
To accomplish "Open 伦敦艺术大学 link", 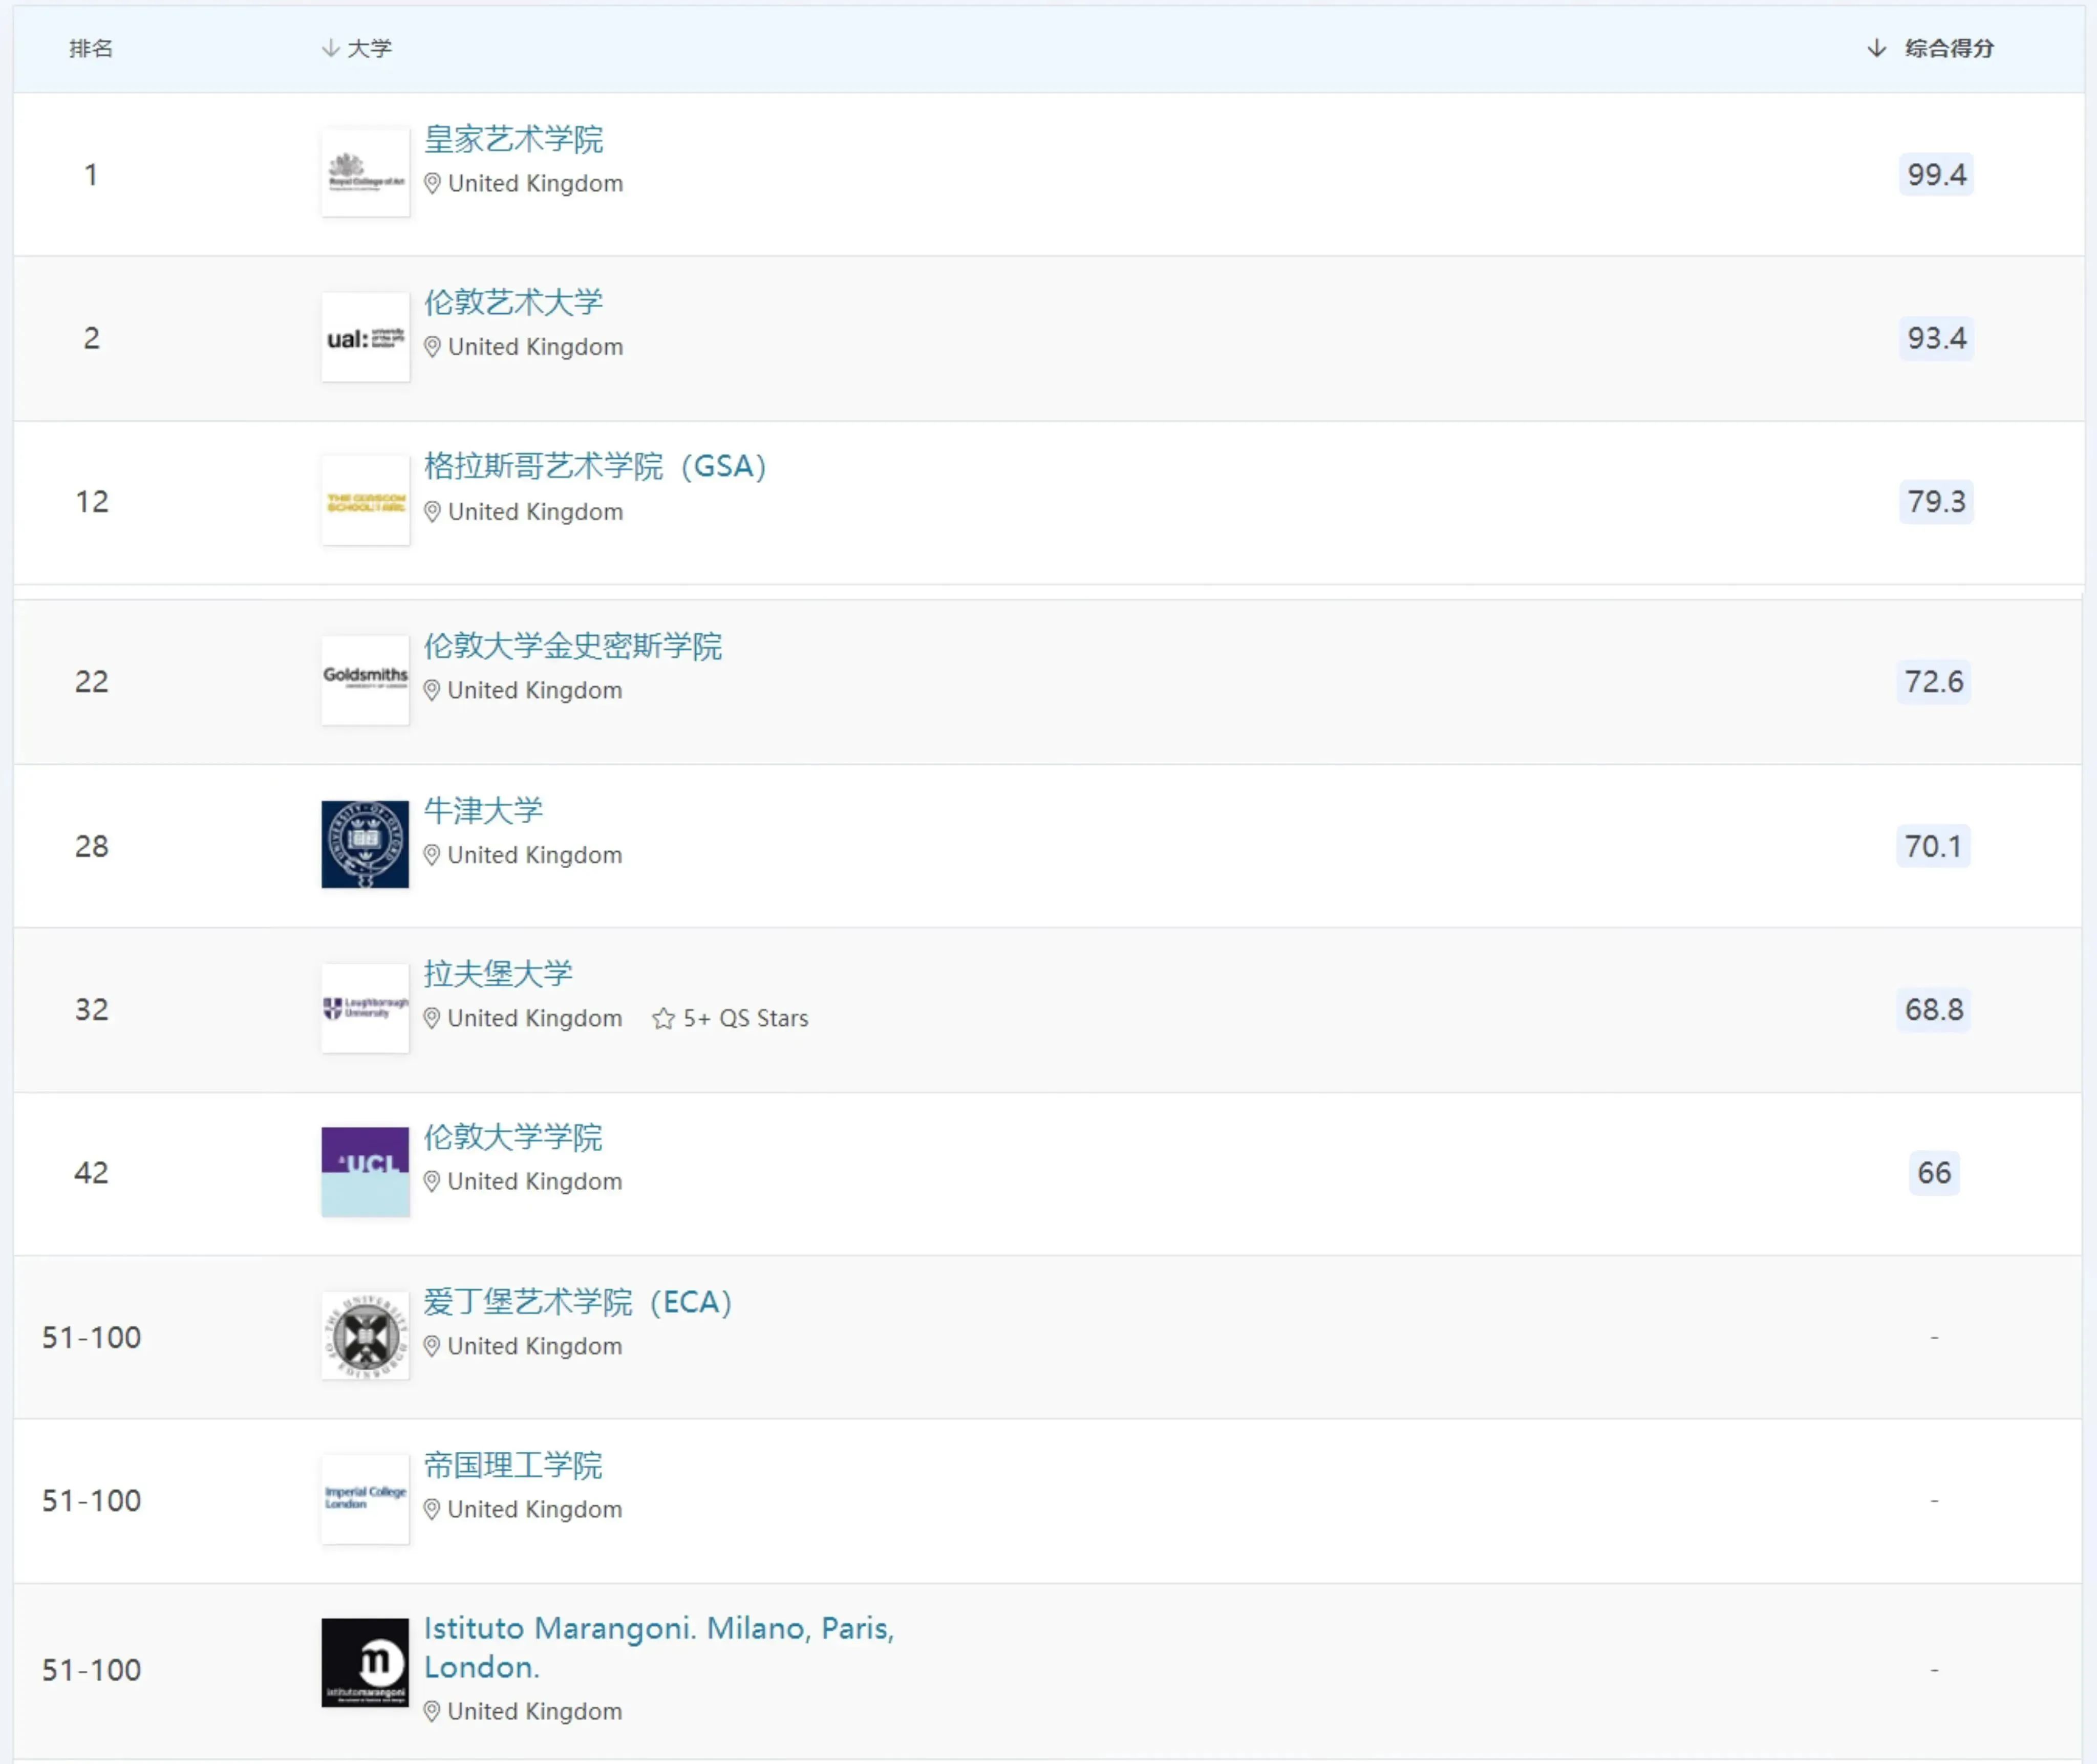I will point(513,302).
